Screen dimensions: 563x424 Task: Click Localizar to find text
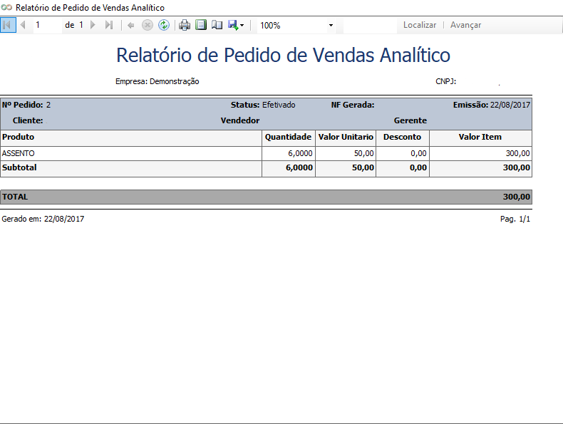(x=419, y=25)
